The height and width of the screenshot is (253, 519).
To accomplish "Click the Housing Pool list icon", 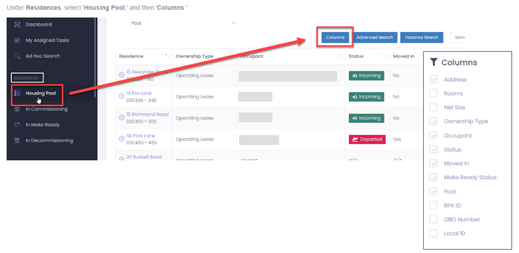I will tap(17, 93).
